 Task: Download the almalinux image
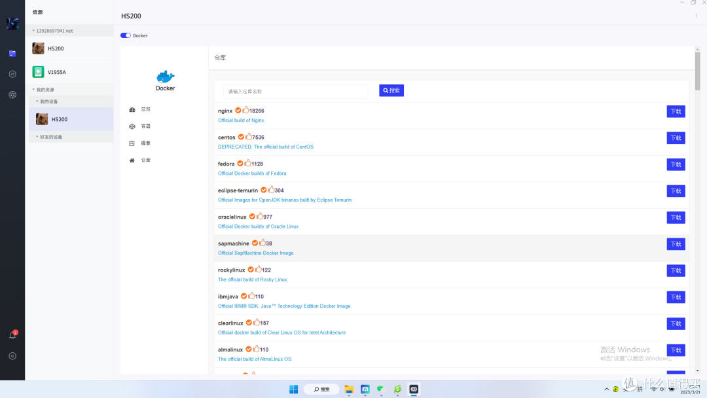676,350
